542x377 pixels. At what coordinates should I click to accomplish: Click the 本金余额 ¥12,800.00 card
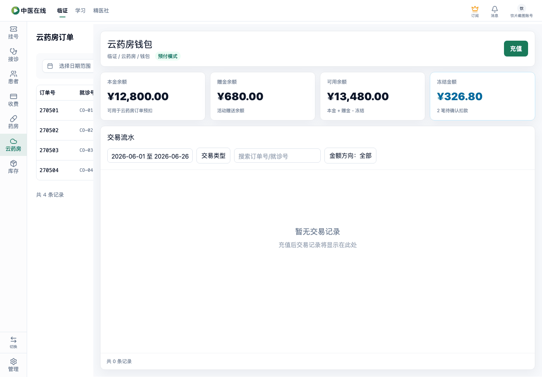tap(153, 96)
